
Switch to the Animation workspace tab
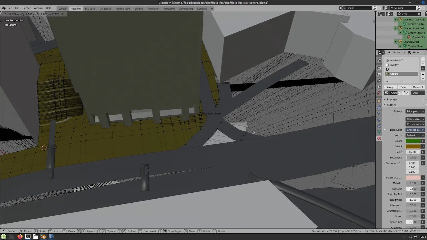[x=153, y=8]
